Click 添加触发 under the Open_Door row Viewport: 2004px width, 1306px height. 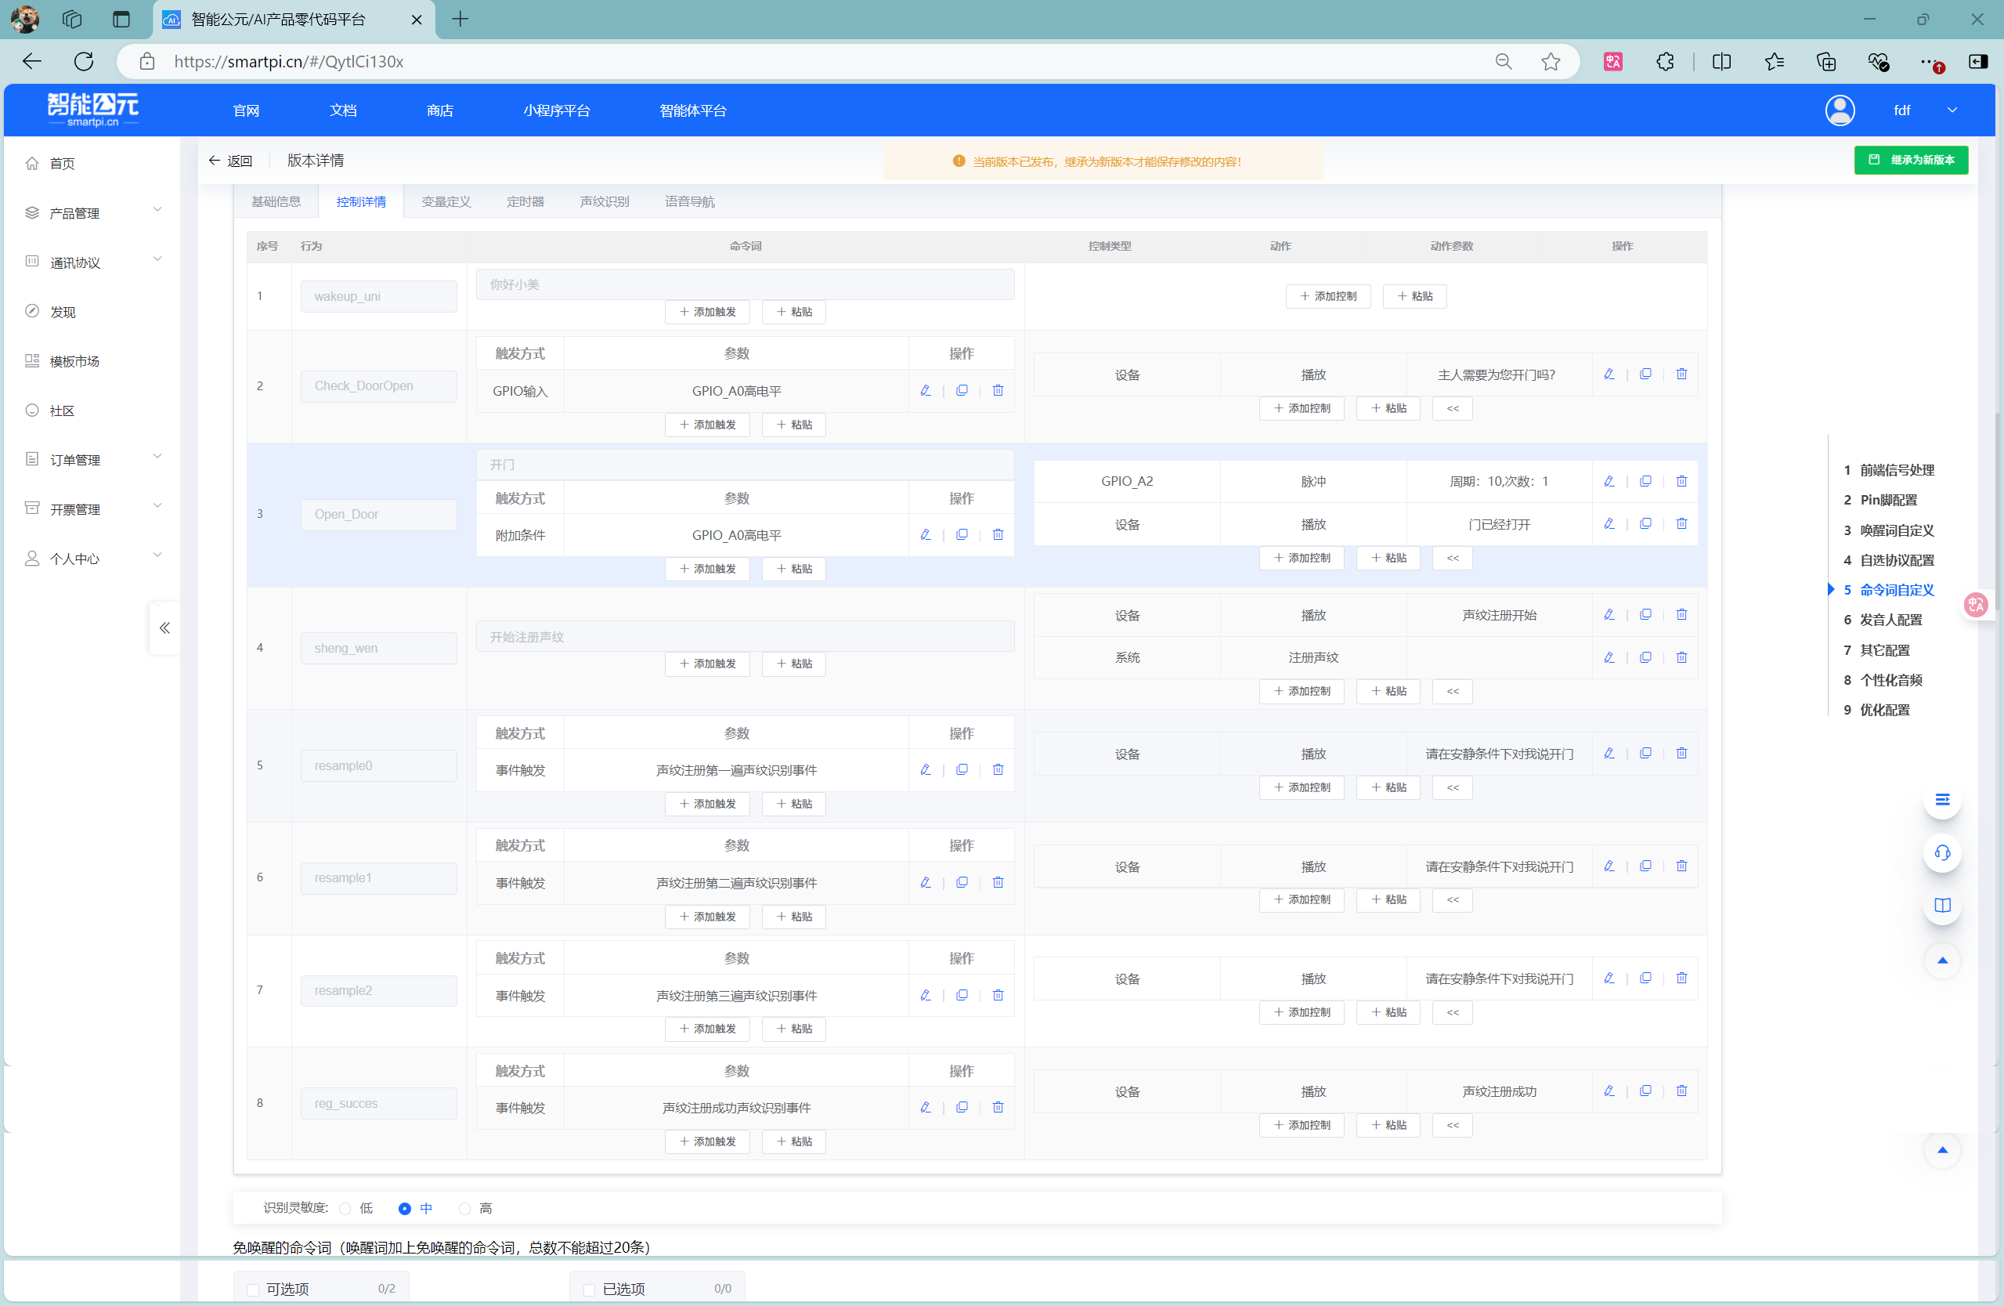click(707, 570)
